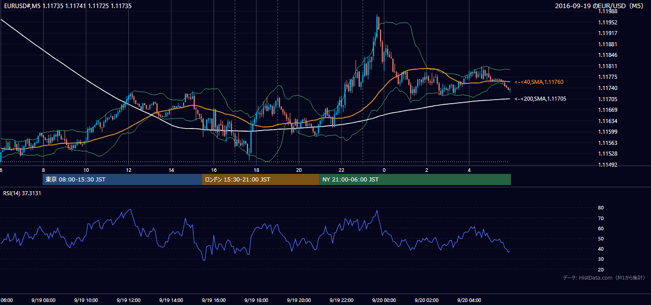Click the RSI(14) 37.3131 indicator label
Image resolution: width=651 pixels, height=305 pixels.
(22, 193)
